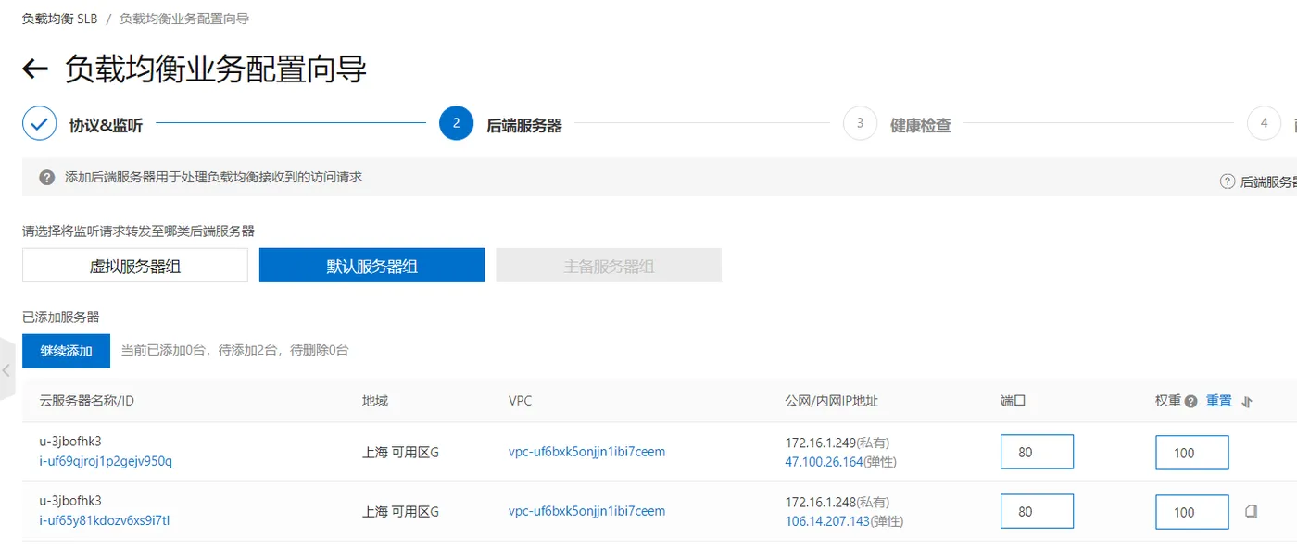This screenshot has height=549, width=1297.
Task: Click the 端口 column header
Action: [x=1014, y=401]
